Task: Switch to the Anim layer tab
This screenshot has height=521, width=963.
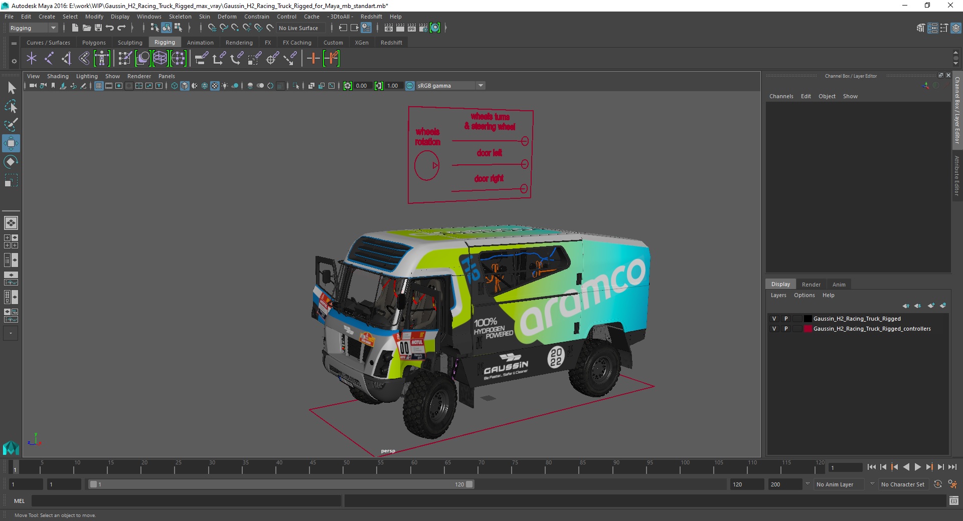Action: [839, 285]
